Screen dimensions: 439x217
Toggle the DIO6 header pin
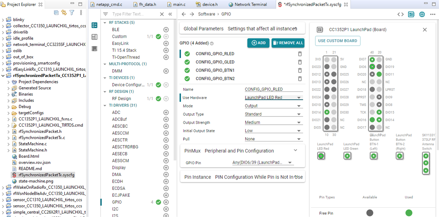click(372, 67)
